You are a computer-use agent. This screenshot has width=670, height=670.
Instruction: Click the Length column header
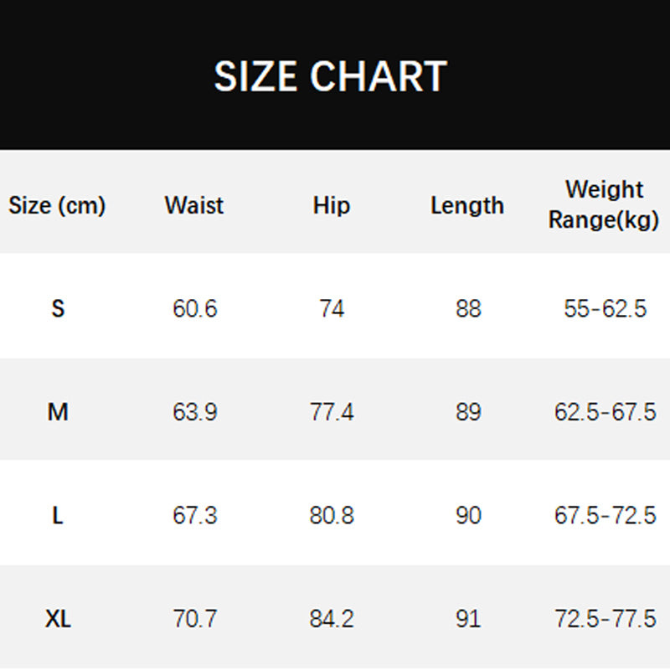pos(467,206)
